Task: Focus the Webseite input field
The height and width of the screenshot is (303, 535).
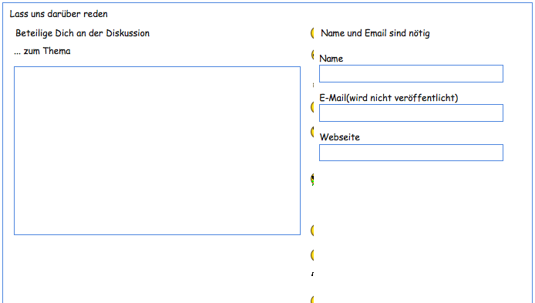Action: pos(411,153)
